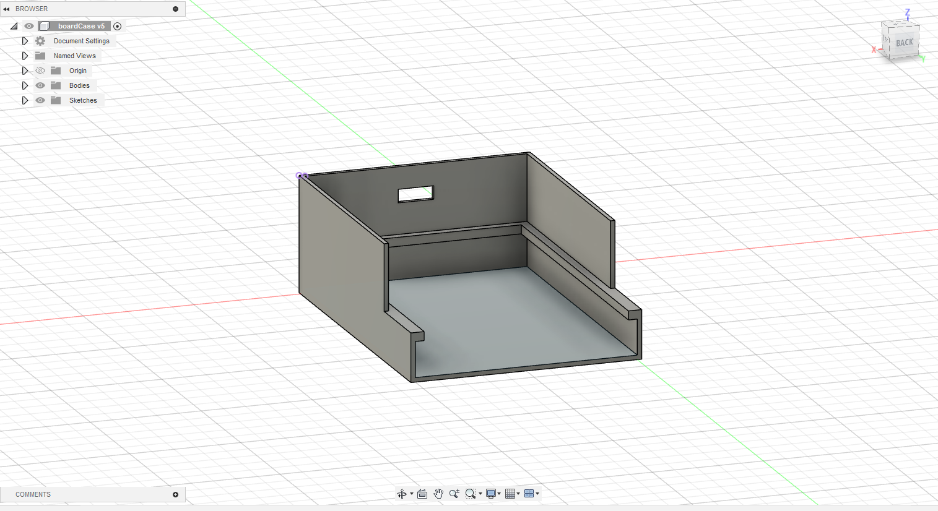The image size is (938, 511).
Task: Open the Grid and Snaps icon
Action: click(x=510, y=494)
